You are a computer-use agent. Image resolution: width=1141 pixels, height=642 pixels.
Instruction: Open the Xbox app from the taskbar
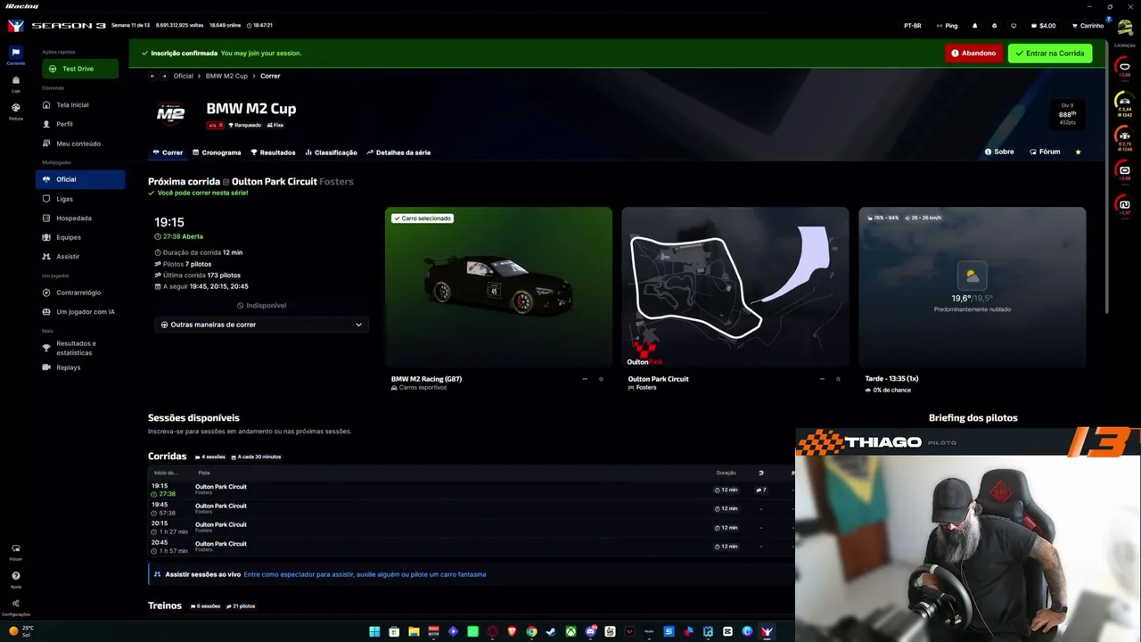tap(570, 631)
